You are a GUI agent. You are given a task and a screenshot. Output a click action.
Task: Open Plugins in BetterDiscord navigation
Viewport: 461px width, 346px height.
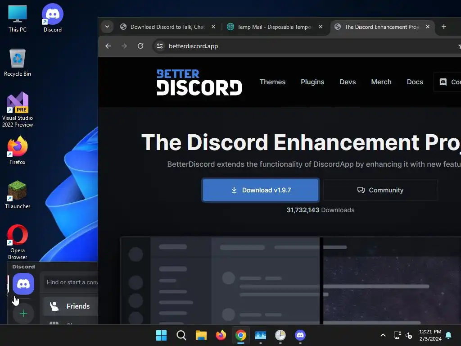click(x=312, y=82)
